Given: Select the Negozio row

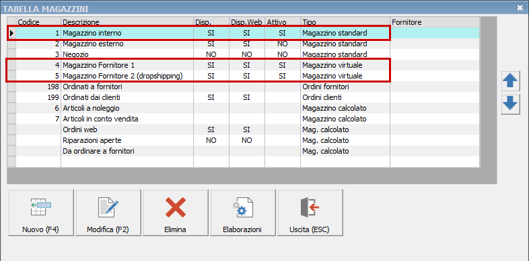Looking at the screenshot, I should pos(243,54).
